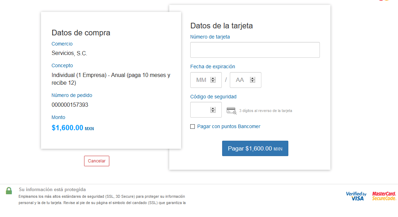Click the $1,600.00 MXN amount text
Image resolution: width=398 pixels, height=217 pixels.
(x=73, y=128)
